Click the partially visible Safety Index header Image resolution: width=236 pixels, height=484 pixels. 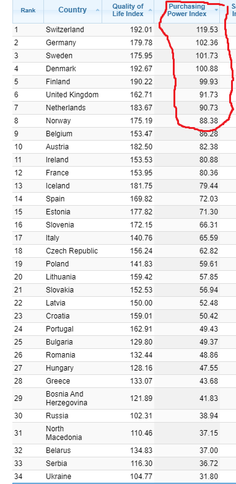[x=228, y=10]
